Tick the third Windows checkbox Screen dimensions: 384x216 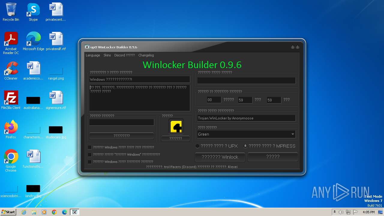click(x=90, y=162)
